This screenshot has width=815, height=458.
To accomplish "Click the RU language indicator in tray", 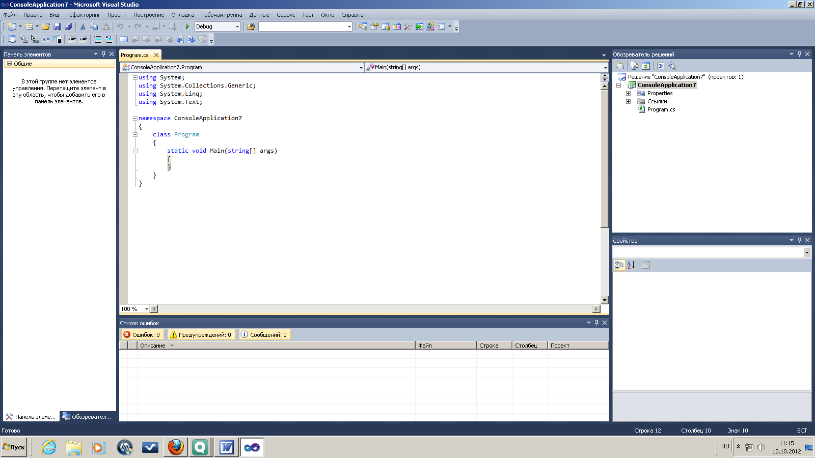I will coord(725,446).
